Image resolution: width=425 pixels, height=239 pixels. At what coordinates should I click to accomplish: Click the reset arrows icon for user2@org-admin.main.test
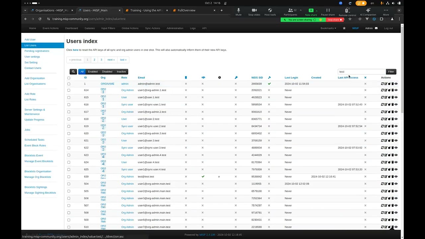tap(382, 191)
